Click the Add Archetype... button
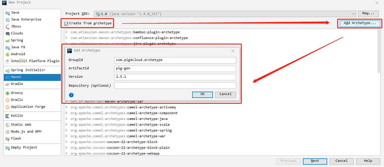 360,23
